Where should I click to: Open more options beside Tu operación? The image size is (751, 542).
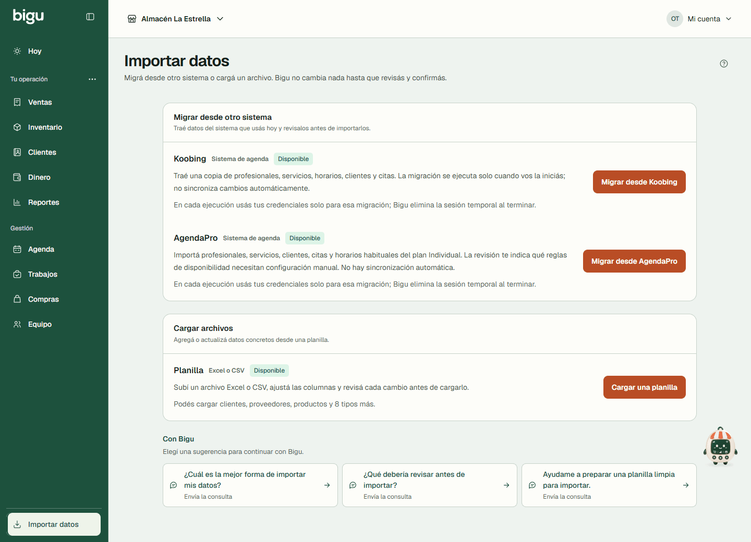pyautogui.click(x=92, y=79)
